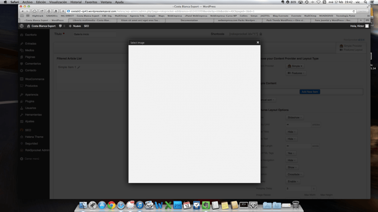Open the Historial menu
This screenshot has width=378, height=212.
[x=76, y=2]
